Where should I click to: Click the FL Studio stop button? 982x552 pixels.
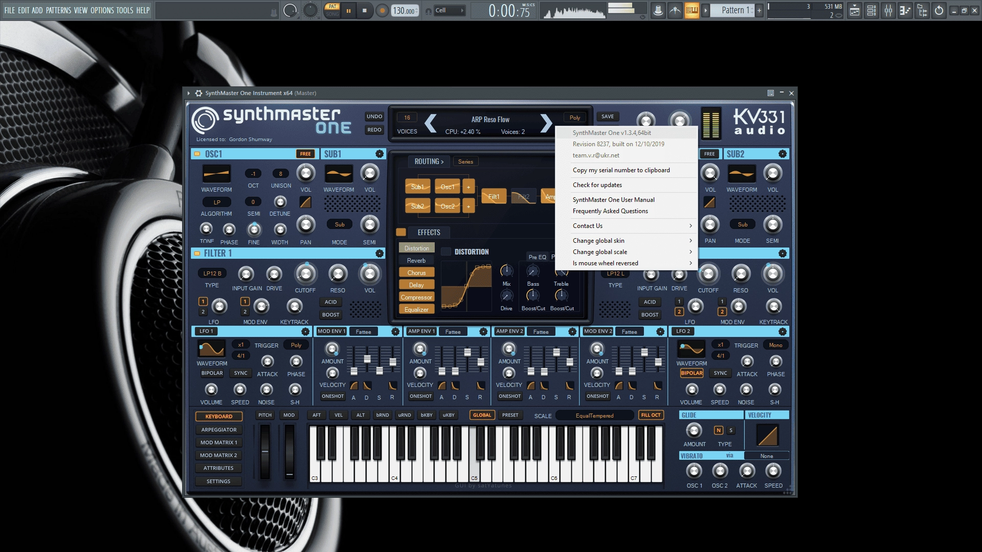click(365, 10)
